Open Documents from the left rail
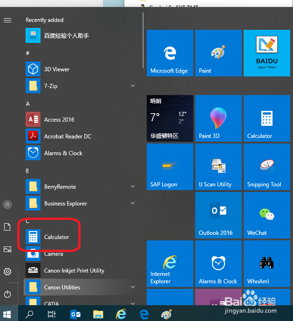Viewport: 293px width, 321px height. pyautogui.click(x=7, y=227)
